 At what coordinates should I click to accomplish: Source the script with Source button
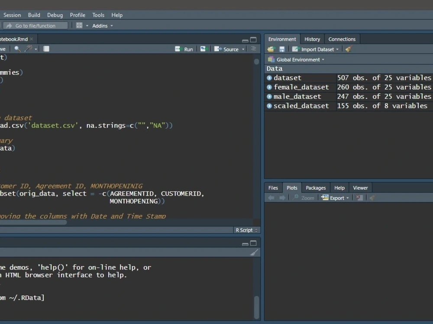tap(226, 49)
